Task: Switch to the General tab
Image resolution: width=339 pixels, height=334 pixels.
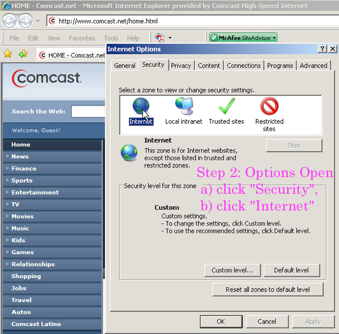Action: (x=125, y=66)
